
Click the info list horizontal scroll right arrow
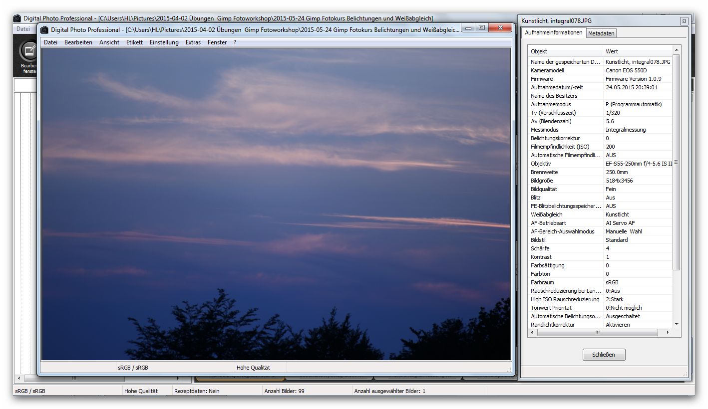pos(669,332)
